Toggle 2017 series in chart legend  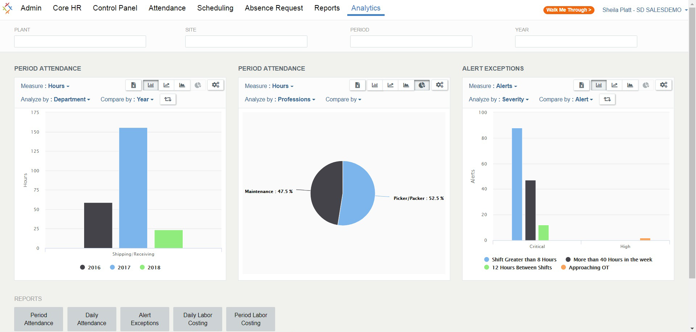click(x=120, y=268)
